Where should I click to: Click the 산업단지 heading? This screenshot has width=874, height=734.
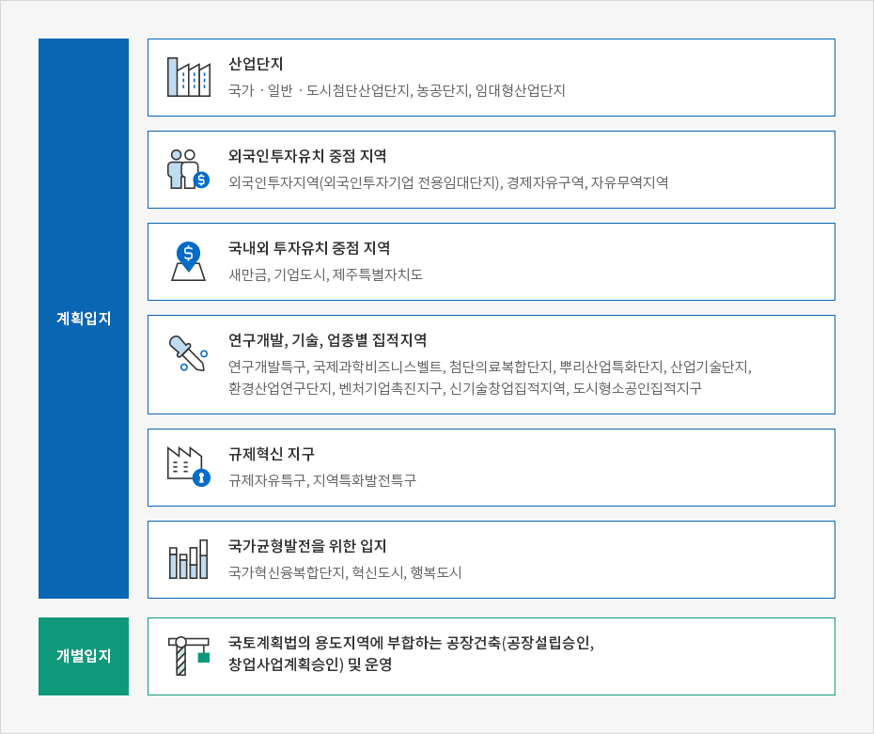pos(256,64)
